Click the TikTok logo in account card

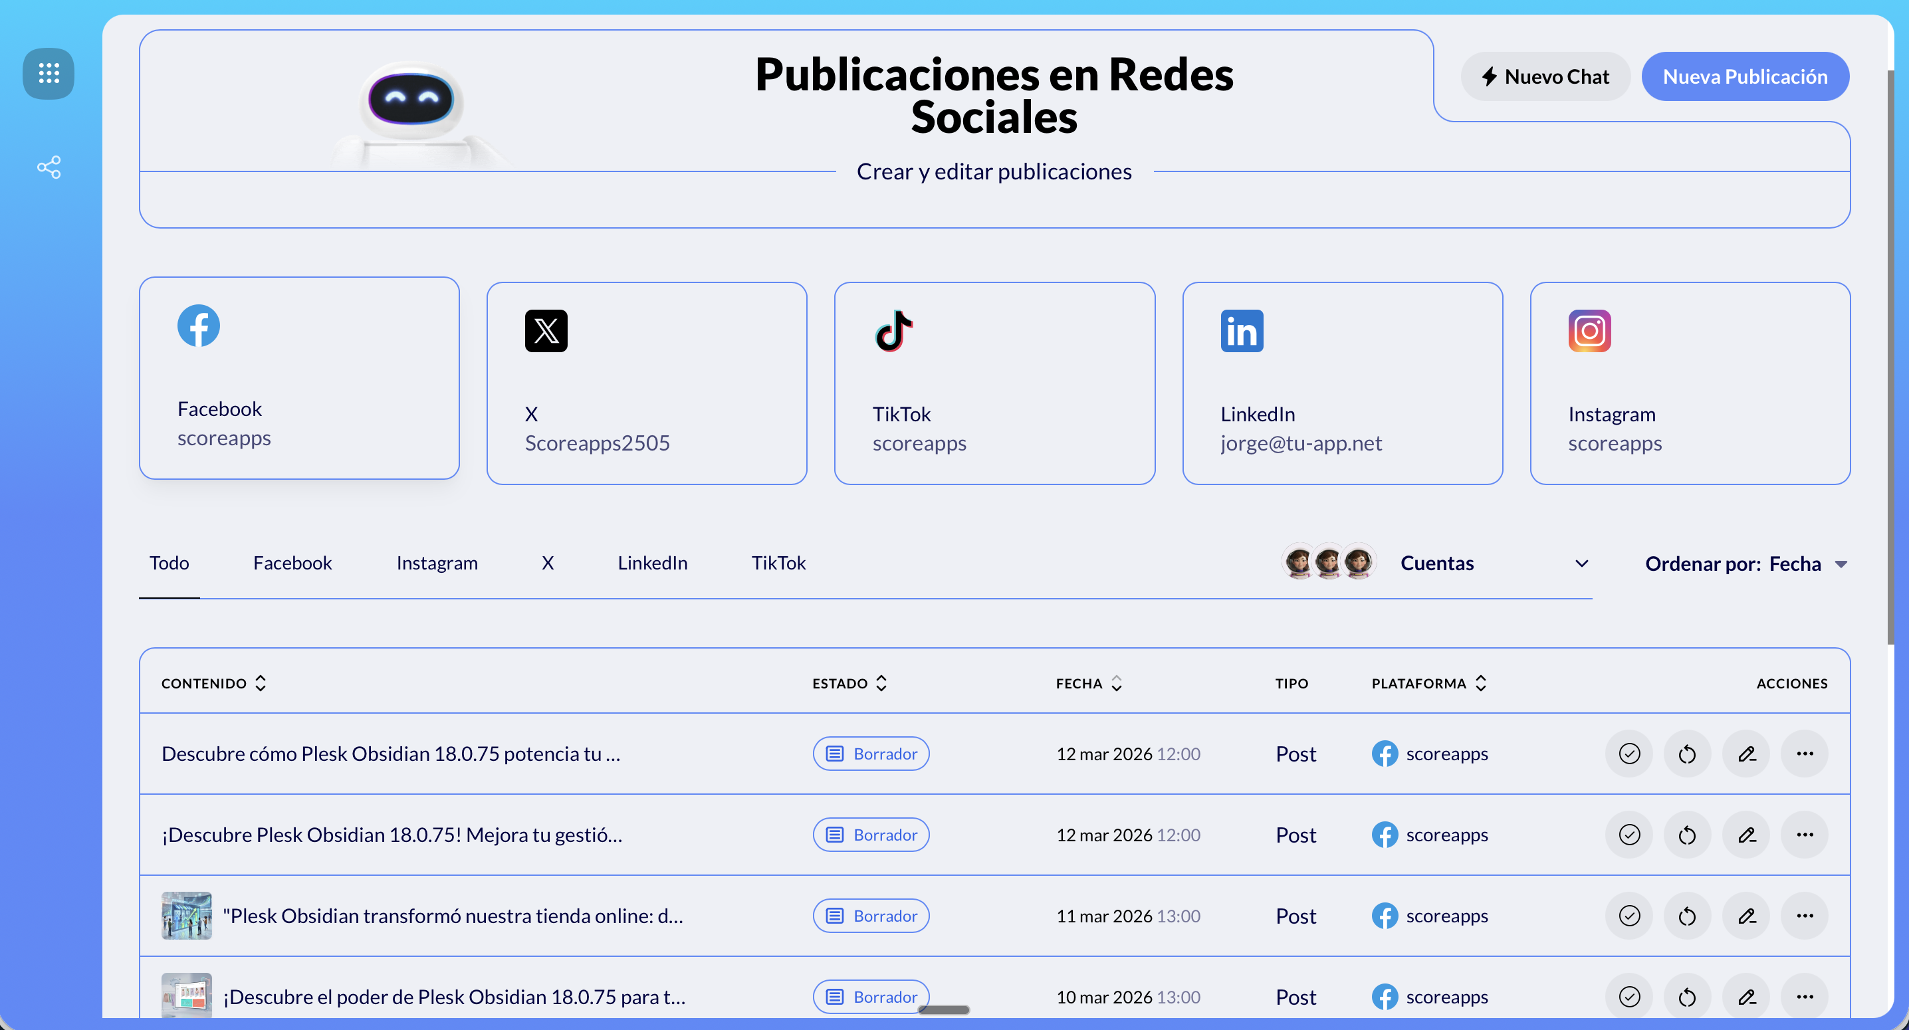(894, 330)
